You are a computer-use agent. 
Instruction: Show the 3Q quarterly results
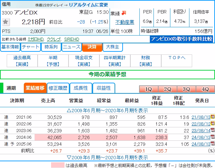tap(186, 89)
